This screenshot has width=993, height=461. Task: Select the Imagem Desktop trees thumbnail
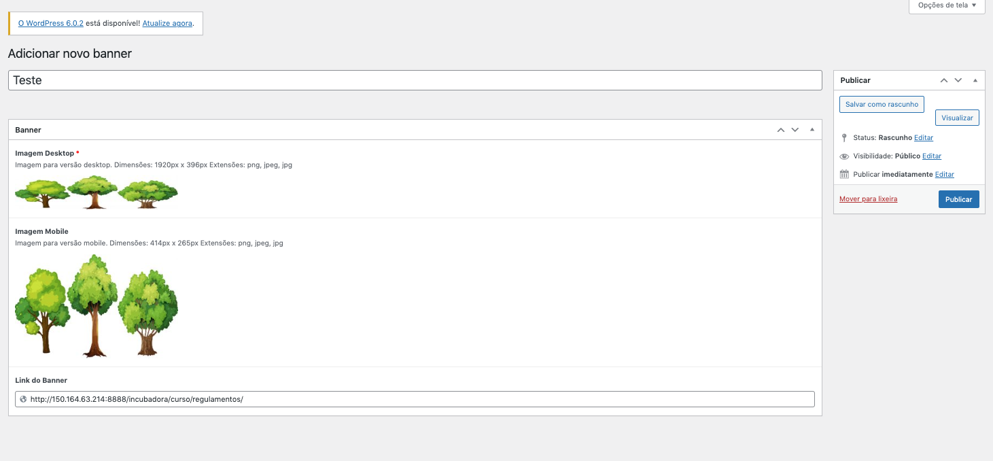[x=97, y=192]
